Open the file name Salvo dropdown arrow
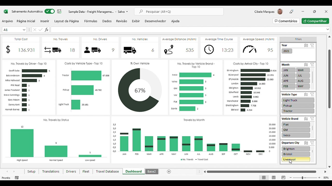Screen dimensions: 332x186 pos(127,12)
